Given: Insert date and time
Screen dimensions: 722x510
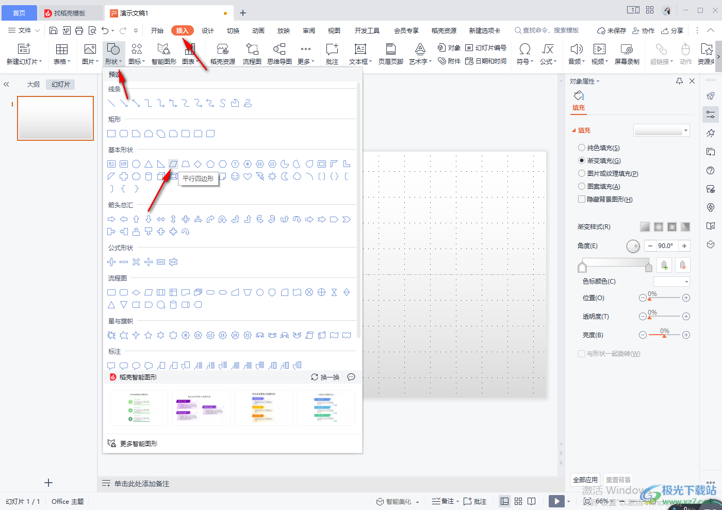Looking at the screenshot, I should click(486, 61).
